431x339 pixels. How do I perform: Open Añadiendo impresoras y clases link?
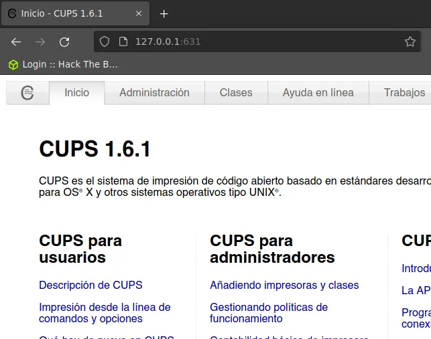click(284, 286)
